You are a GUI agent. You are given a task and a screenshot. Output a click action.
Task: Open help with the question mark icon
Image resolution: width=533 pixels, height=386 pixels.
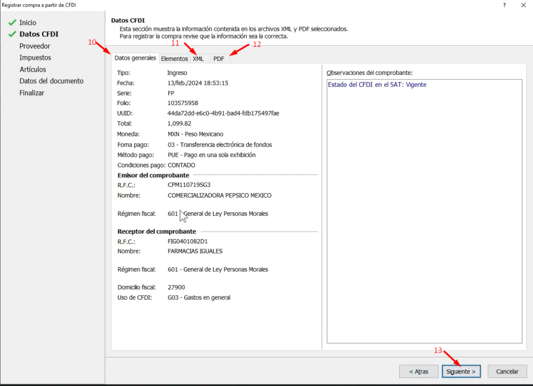[504, 5]
